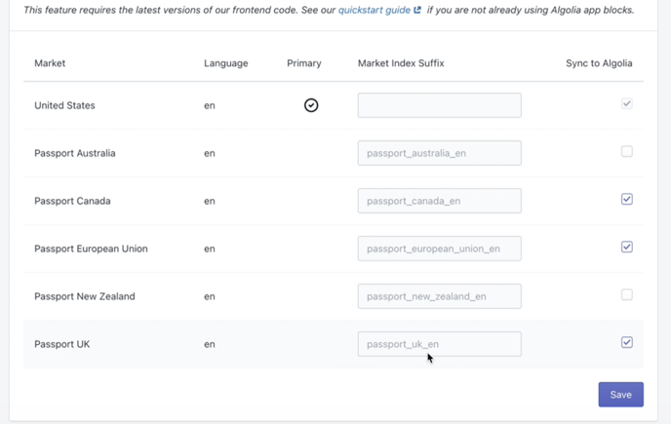This screenshot has width=671, height=424.
Task: Select the Passport UK table row label
Action: pos(62,344)
